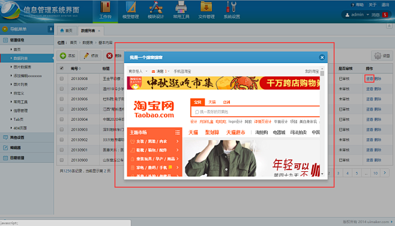Check the row 20130908 checkbox
This screenshot has height=226, width=395.
tap(62, 79)
